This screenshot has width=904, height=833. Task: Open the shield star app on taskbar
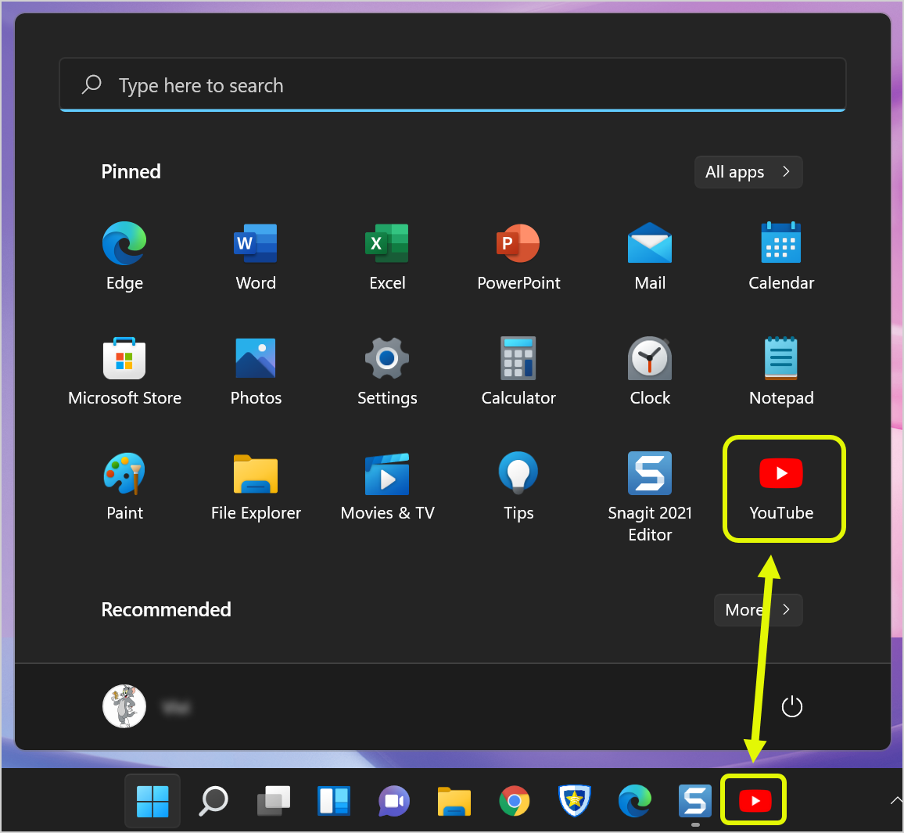pos(574,801)
